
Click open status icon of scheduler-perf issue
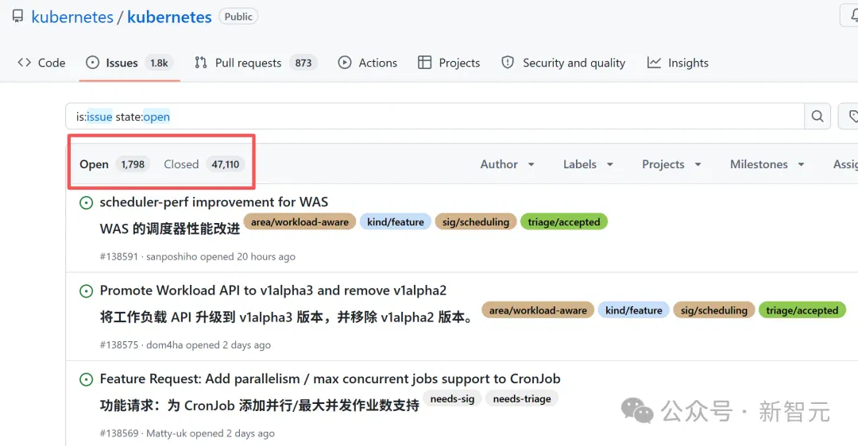[x=87, y=203]
